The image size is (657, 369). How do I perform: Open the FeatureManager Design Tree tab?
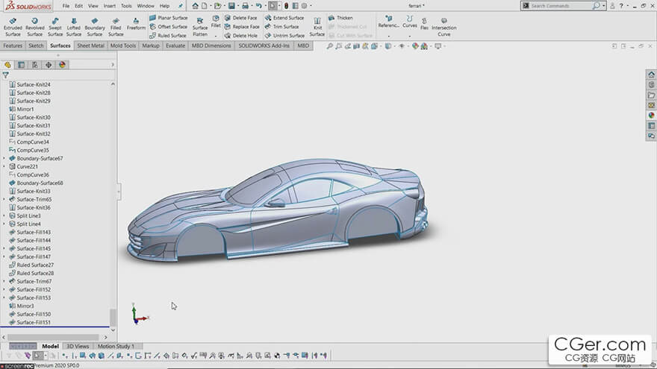point(7,65)
